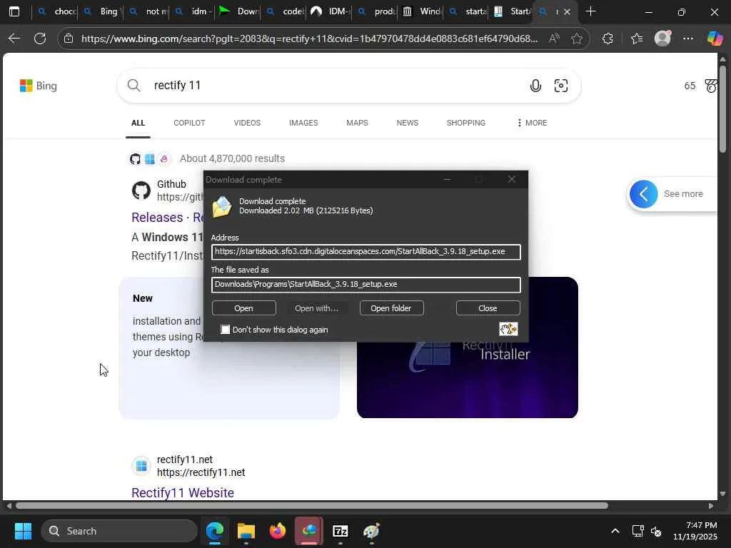Close the current rectify tab
This screenshot has width=731, height=548.
pos(567,11)
